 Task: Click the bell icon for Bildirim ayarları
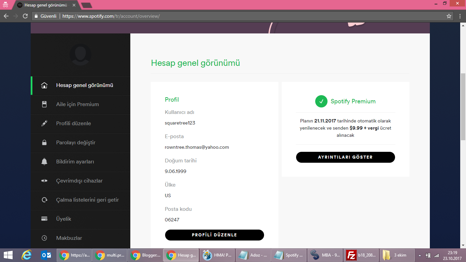click(44, 162)
